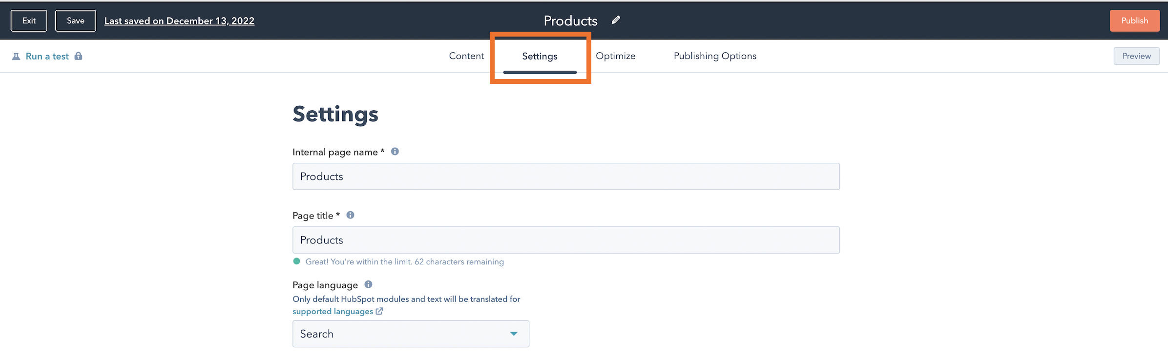Click the flask icon next to Run a test
Image resolution: width=1168 pixels, height=356 pixels.
[16, 57]
